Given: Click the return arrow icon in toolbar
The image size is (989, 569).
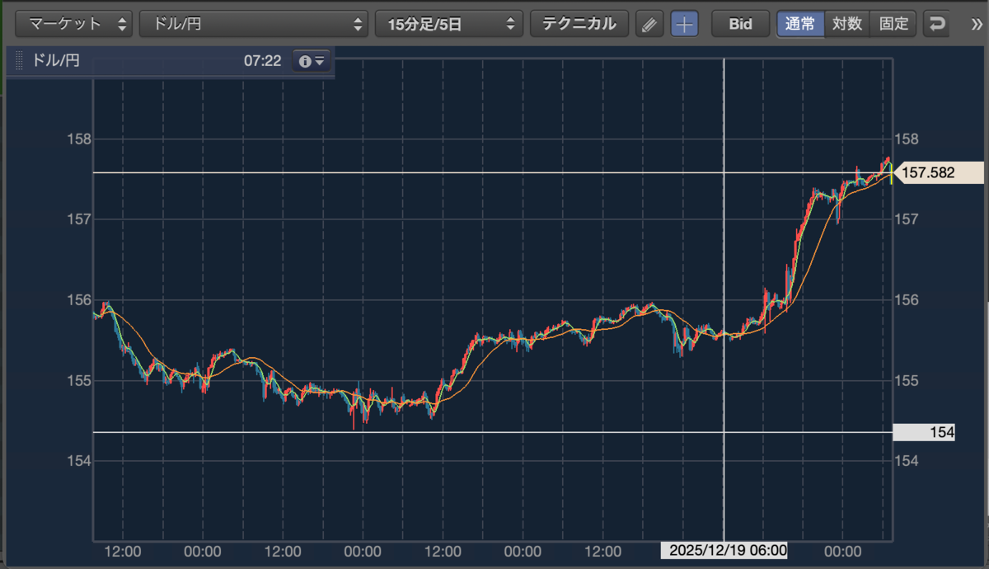Looking at the screenshot, I should [x=937, y=24].
